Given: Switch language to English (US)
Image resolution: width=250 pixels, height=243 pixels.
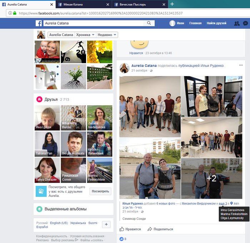Looking at the screenshot, I should pyautogui.click(x=59, y=223).
